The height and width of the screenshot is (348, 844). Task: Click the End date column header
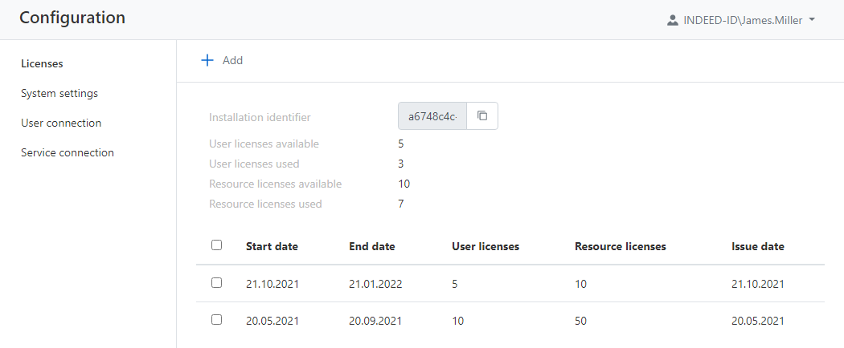tap(372, 246)
